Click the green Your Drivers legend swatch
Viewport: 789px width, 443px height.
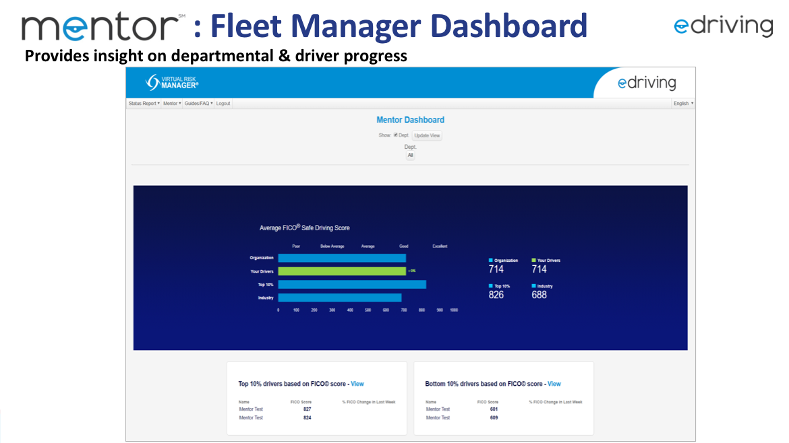pos(533,260)
